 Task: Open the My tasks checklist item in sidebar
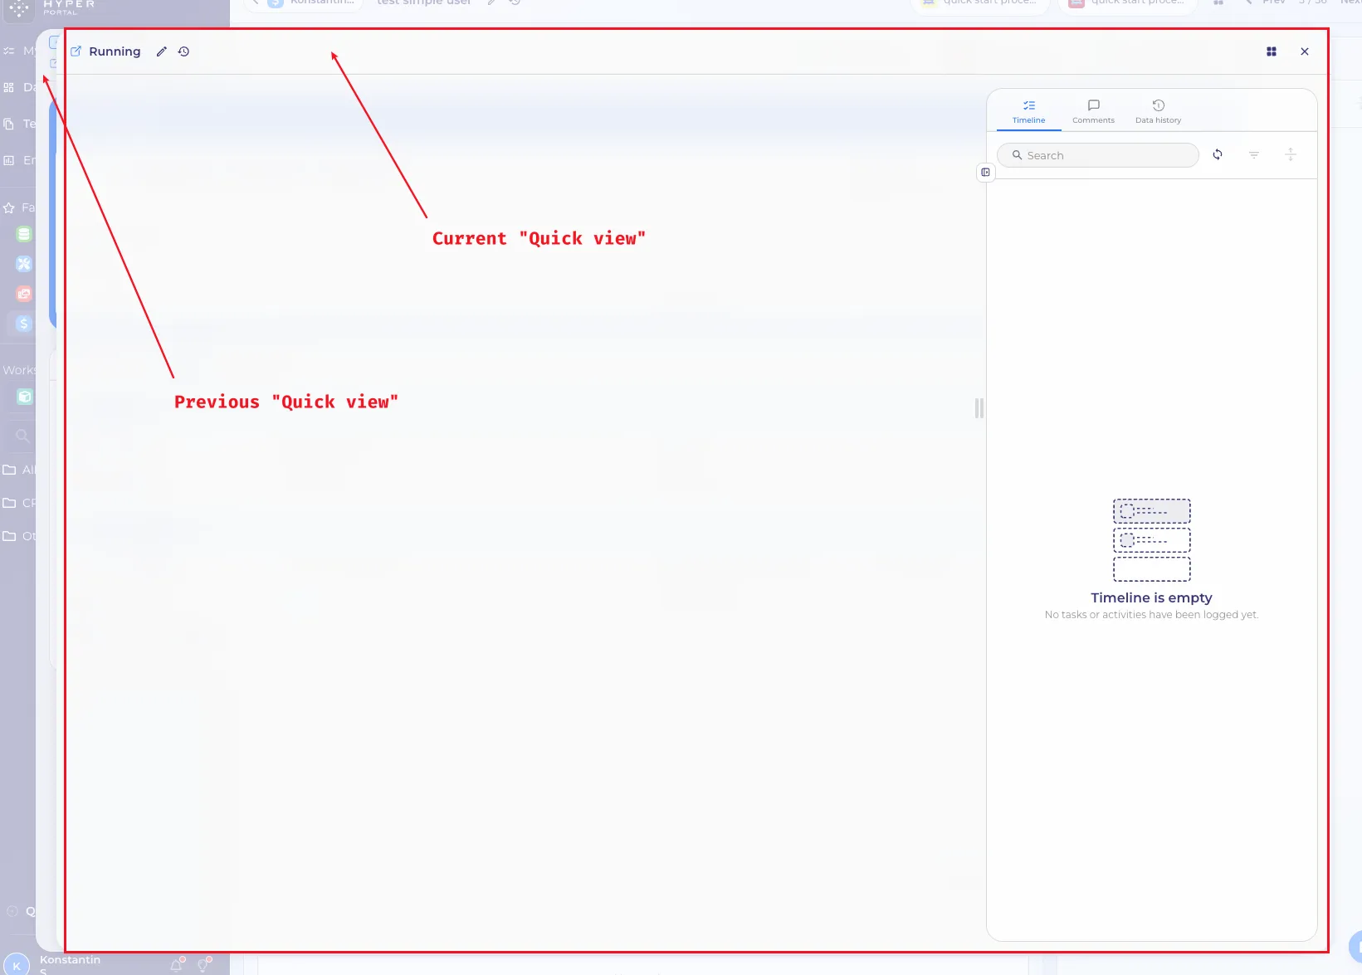pos(18,51)
